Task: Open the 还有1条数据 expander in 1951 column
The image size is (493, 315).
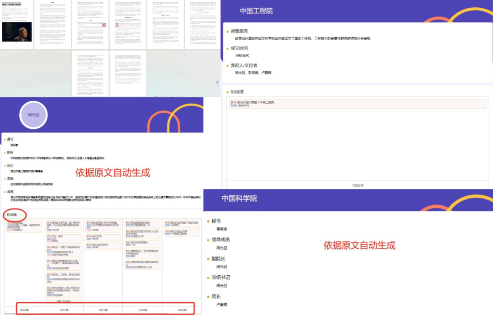Action: [64, 301]
